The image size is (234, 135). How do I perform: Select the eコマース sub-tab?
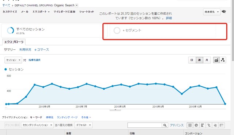click(x=42, y=50)
